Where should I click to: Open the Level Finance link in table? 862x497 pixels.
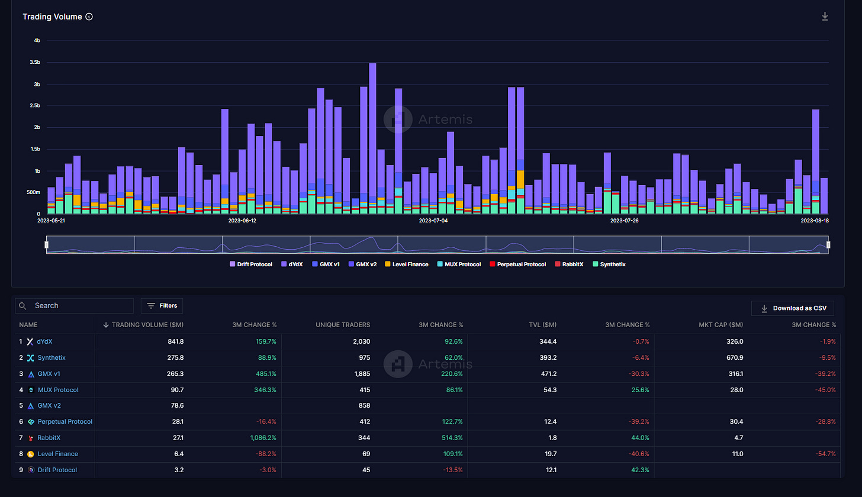click(x=58, y=454)
